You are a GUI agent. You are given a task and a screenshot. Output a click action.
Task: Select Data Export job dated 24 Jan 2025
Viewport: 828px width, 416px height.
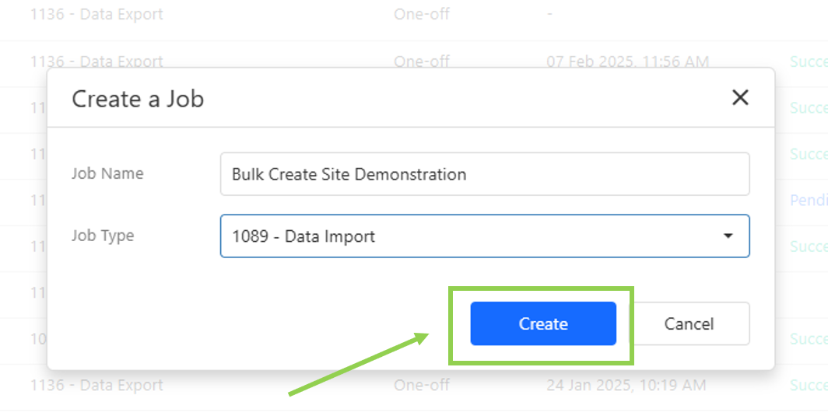[96, 386]
